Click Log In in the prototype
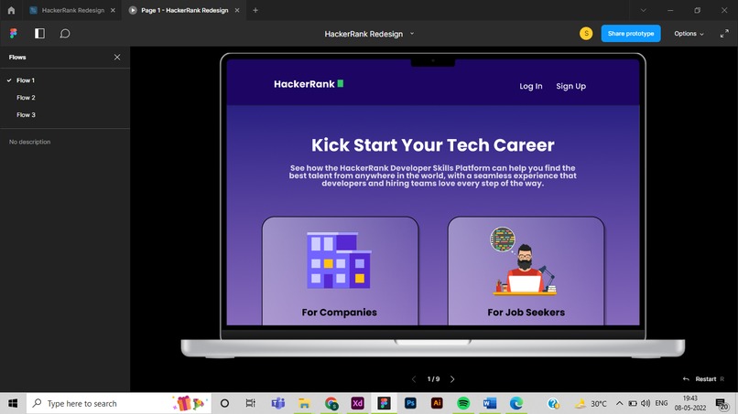 (x=531, y=86)
